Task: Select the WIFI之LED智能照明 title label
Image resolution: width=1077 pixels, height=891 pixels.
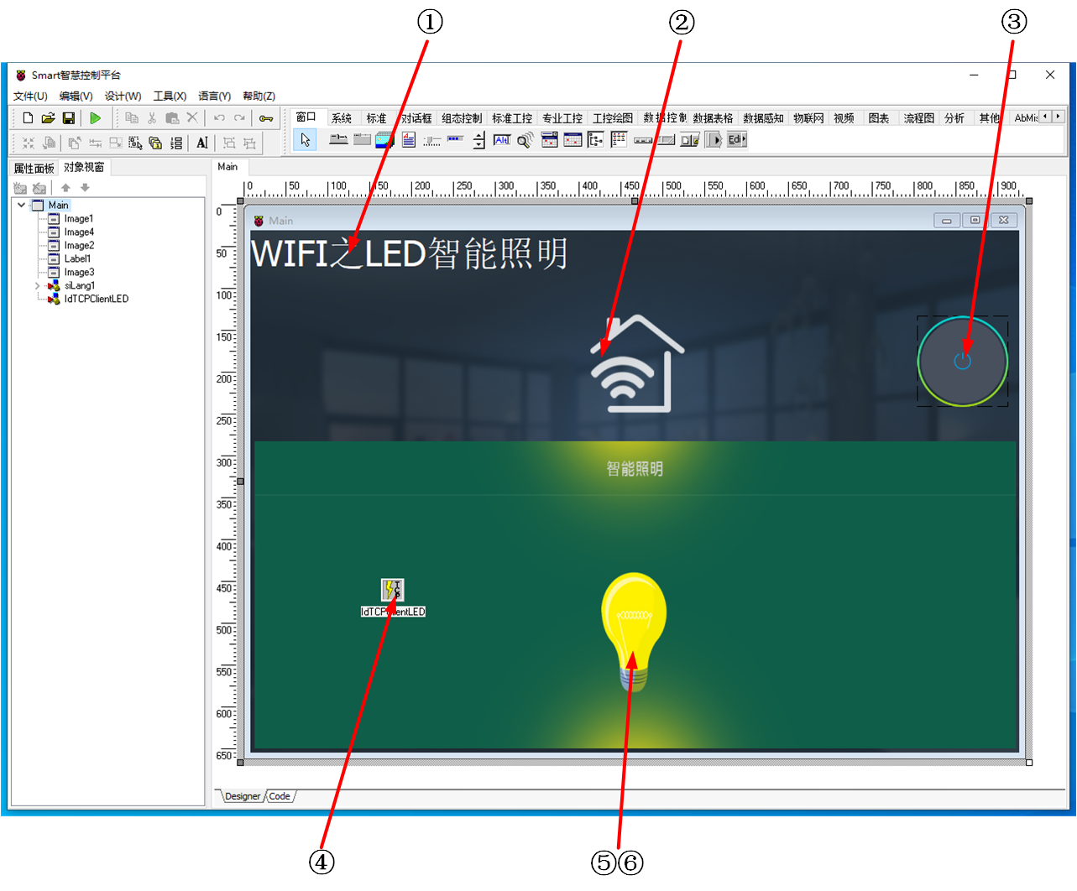Action: coord(410,253)
